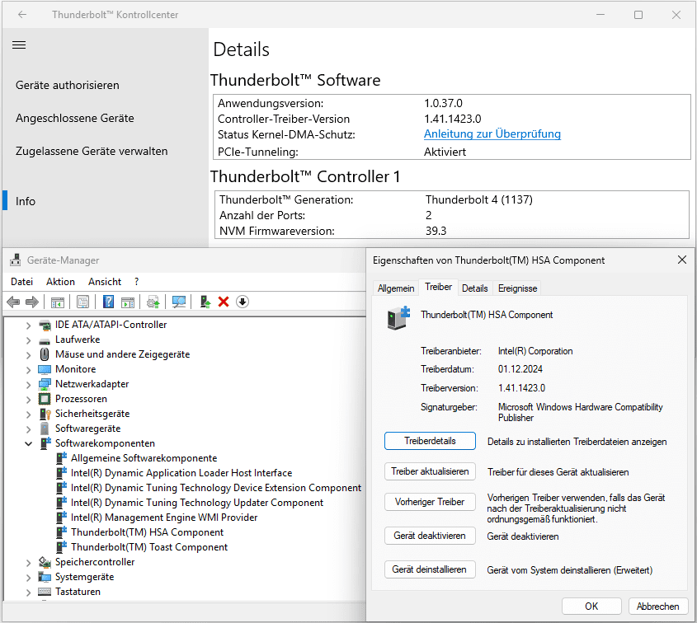Screen dimensions: 697x623
Task: Go back in Device Manager toolbar
Action: 13,302
